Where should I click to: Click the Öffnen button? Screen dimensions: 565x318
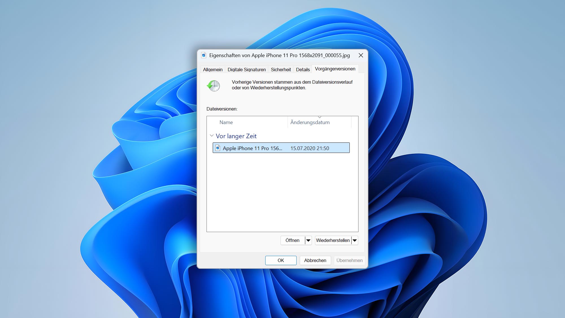292,240
